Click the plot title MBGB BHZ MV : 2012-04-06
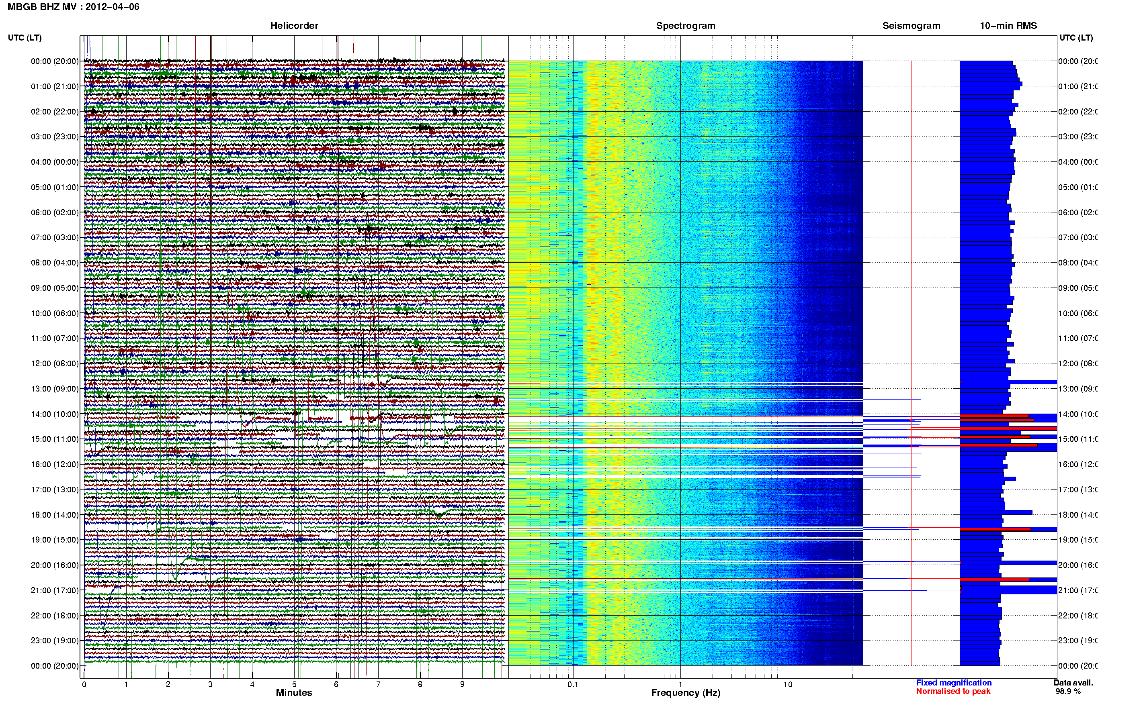 coord(73,7)
